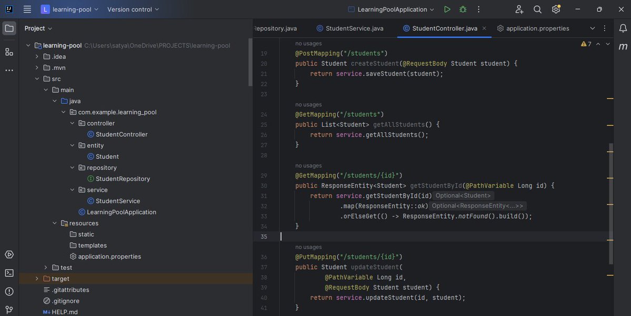
Task: Open editor tab options ellipsis menu
Action: [605, 28]
